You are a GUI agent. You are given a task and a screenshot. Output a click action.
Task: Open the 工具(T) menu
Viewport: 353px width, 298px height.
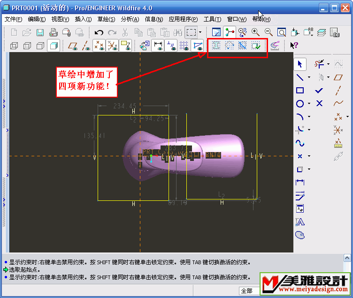[212, 19]
